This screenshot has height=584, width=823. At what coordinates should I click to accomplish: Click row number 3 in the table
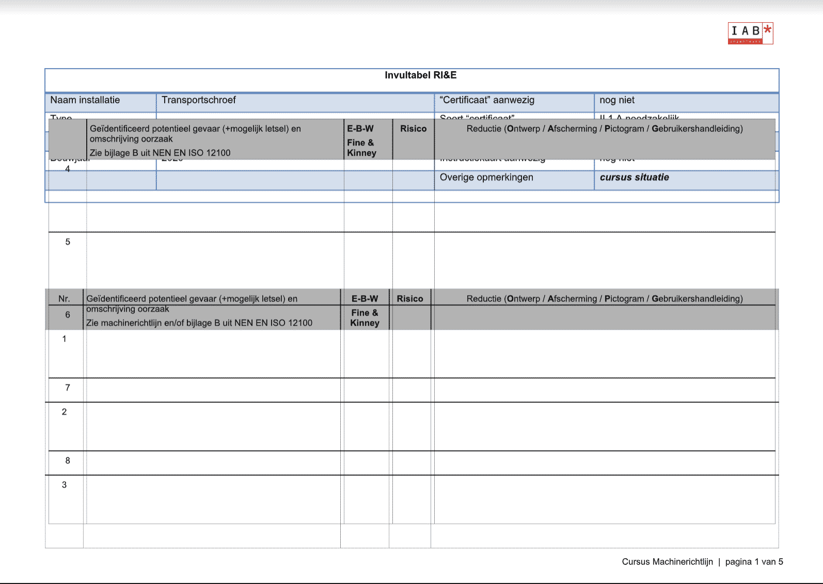tap(64, 485)
